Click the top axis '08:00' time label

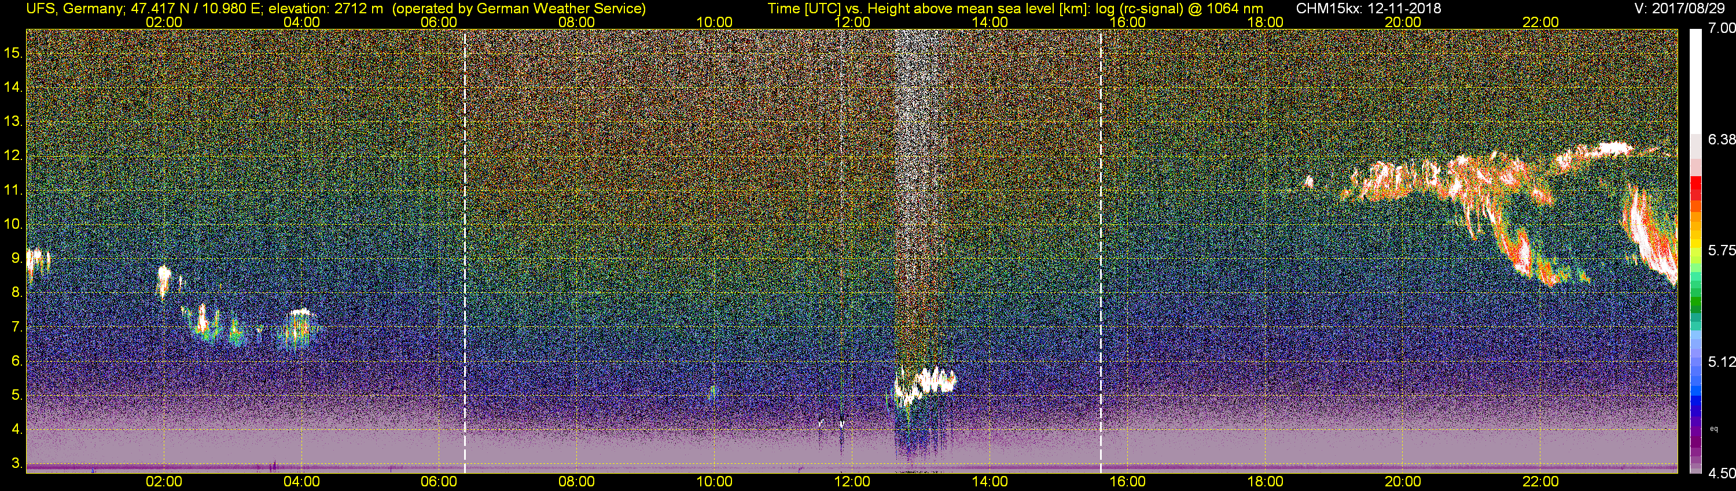pos(577,22)
